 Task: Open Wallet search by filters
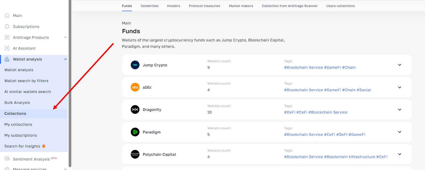pos(26,81)
